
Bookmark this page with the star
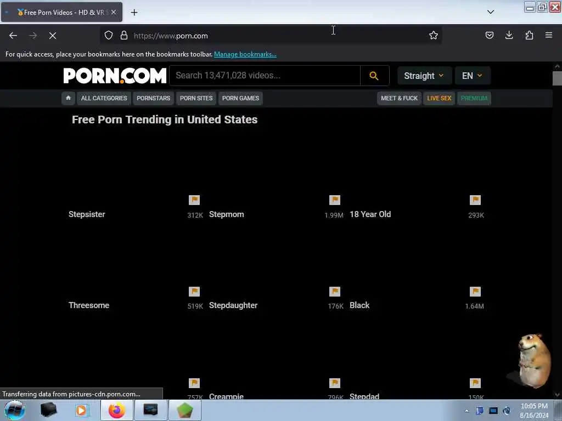click(434, 36)
